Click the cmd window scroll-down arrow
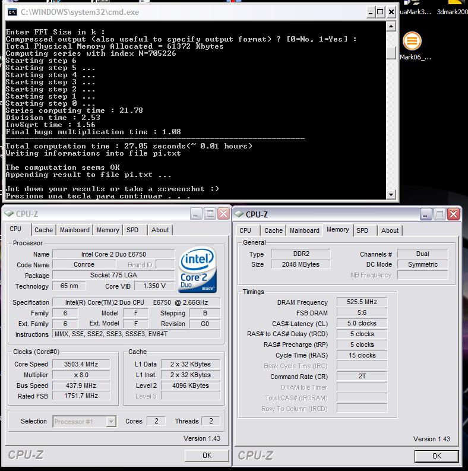This screenshot has height=471, width=468. [x=391, y=194]
